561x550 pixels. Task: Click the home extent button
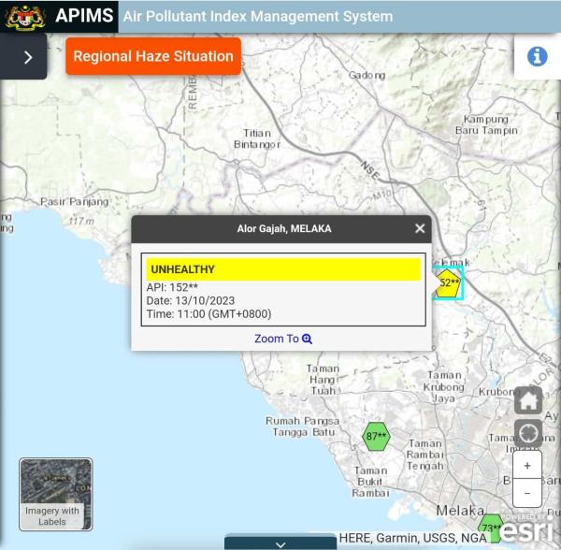click(x=528, y=400)
